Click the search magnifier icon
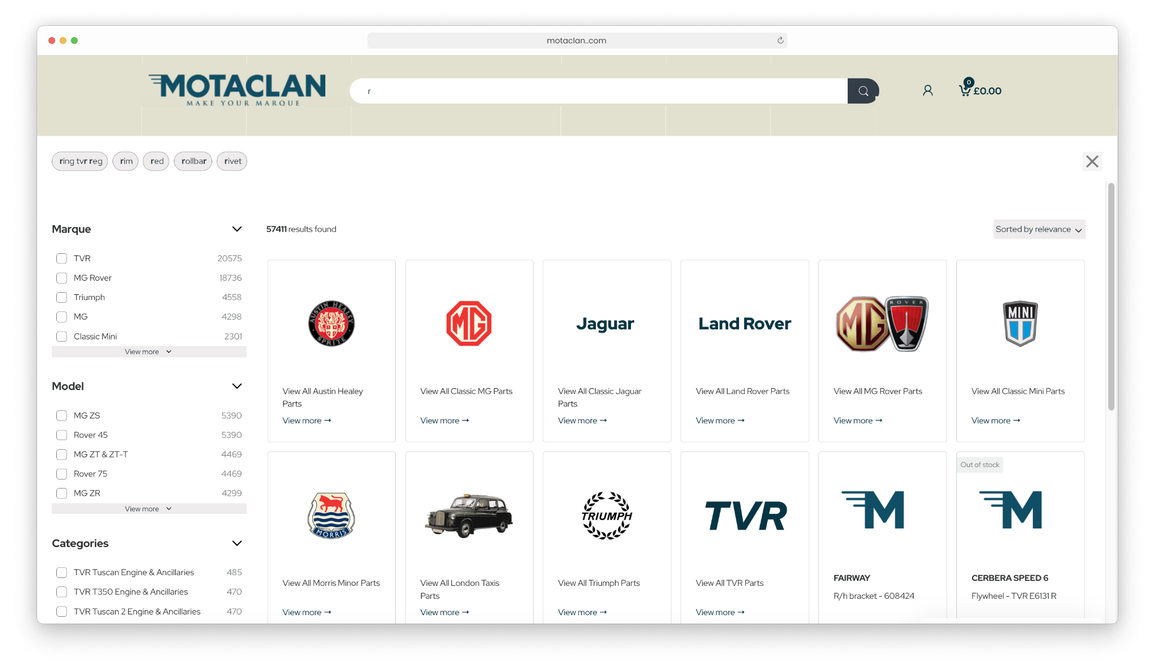This screenshot has height=672, width=1155. (863, 91)
